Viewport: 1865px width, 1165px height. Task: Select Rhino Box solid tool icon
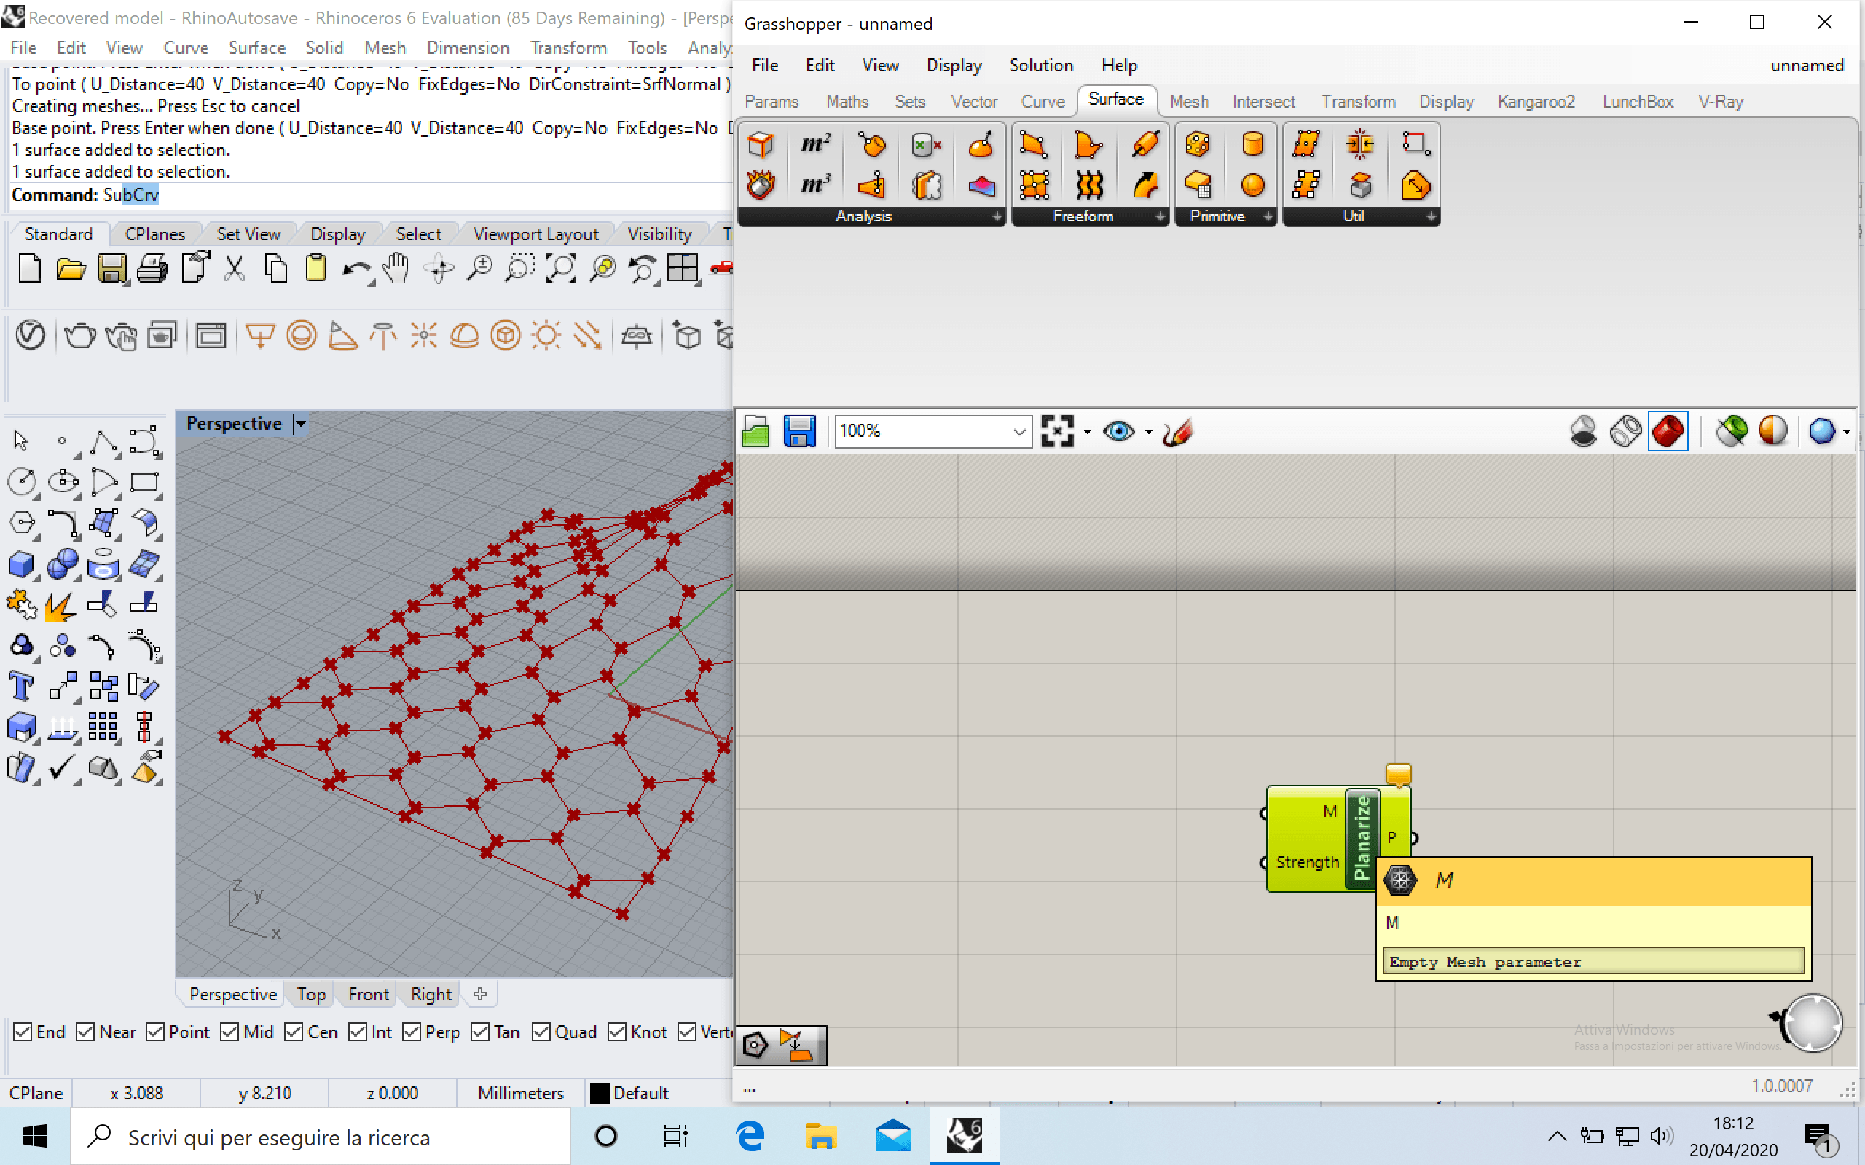22,564
